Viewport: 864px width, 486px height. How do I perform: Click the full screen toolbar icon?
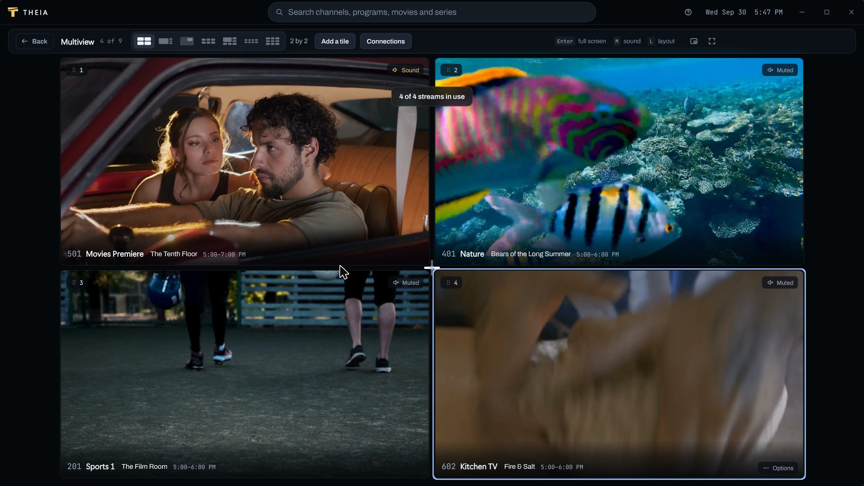pos(712,41)
